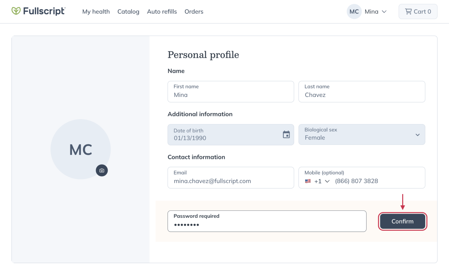The width and height of the screenshot is (449, 268).
Task: Click the Fullscript logo
Action: click(x=38, y=11)
